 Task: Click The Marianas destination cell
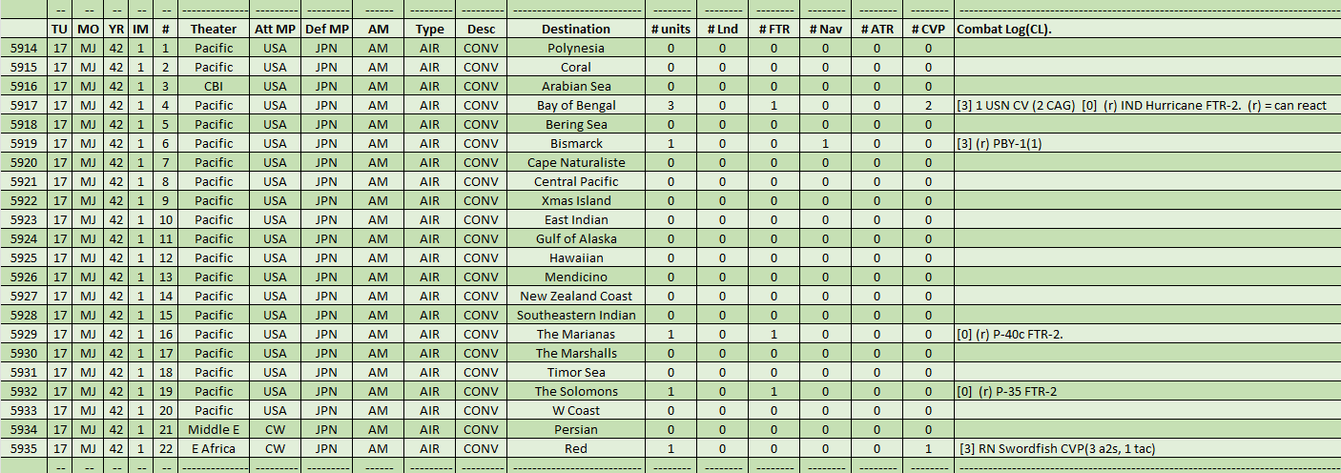click(x=576, y=335)
